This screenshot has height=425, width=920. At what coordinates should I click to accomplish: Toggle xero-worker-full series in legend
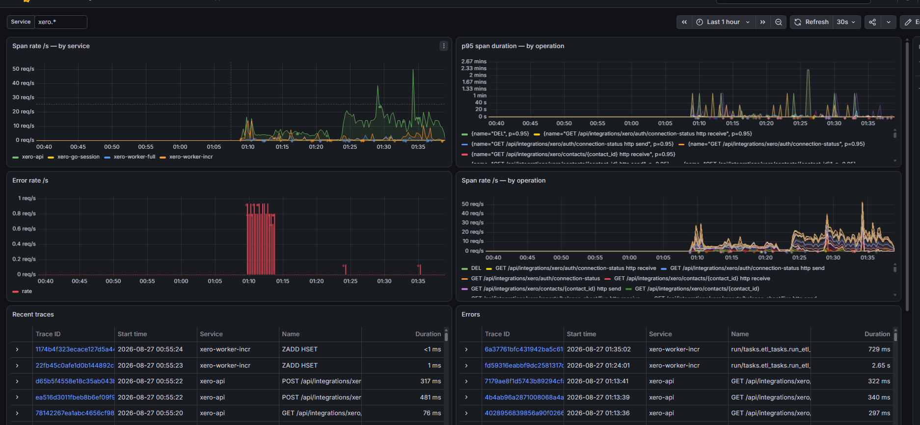click(x=135, y=157)
